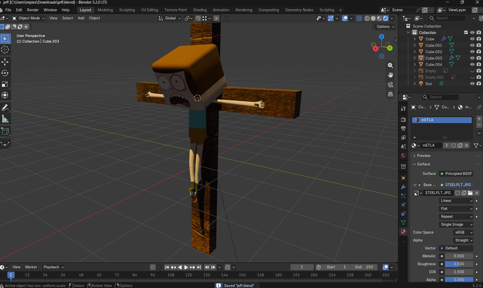The width and height of the screenshot is (483, 288).
Task: Switch perspective/orthographic with the grid icon
Action: [x=390, y=94]
